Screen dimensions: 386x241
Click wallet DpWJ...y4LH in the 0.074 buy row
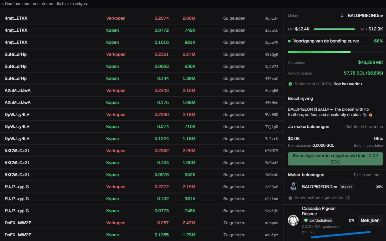point(17,127)
